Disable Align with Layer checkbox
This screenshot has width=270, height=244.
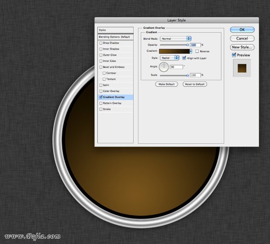click(184, 58)
